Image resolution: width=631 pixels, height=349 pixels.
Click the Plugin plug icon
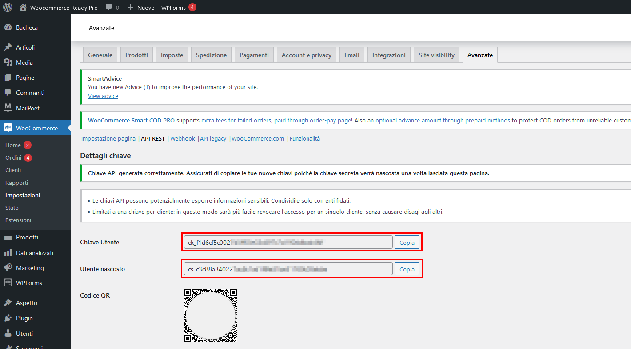8,318
